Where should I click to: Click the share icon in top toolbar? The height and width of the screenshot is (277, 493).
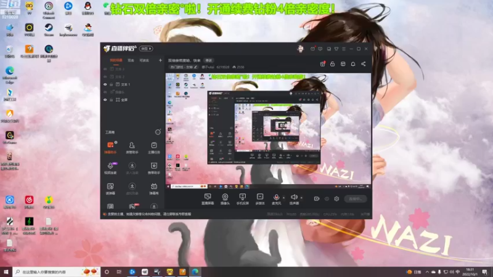point(363,64)
